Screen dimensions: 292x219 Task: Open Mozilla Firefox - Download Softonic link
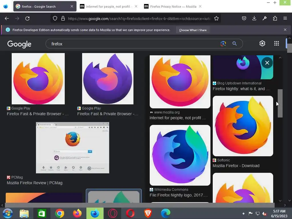coord(236,166)
